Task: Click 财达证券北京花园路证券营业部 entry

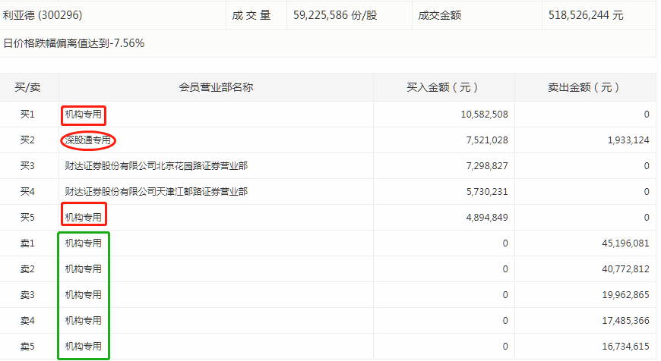Action: click(157, 166)
